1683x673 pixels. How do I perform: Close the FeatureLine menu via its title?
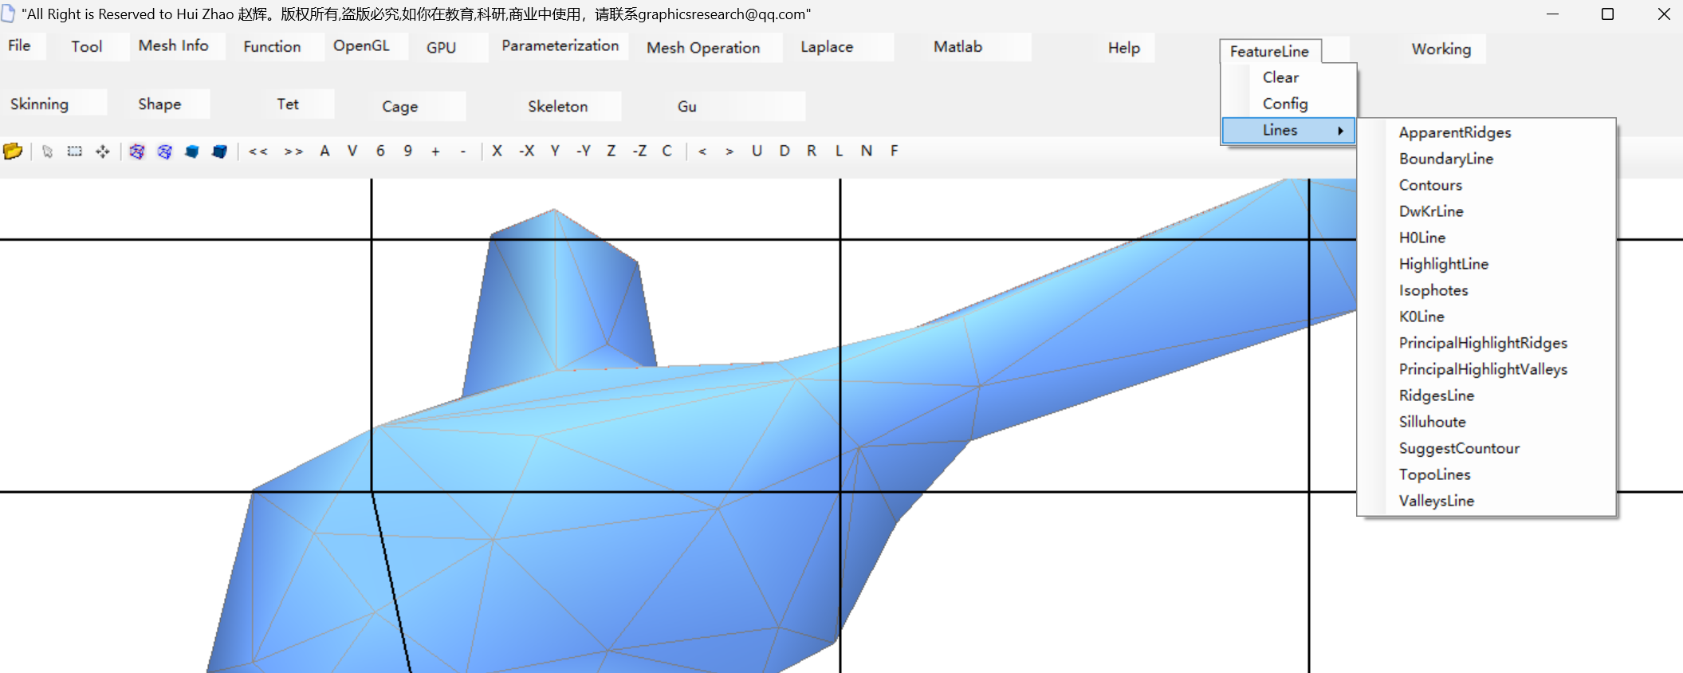coord(1269,50)
